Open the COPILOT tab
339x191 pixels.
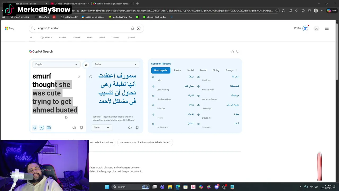[x=115, y=37]
